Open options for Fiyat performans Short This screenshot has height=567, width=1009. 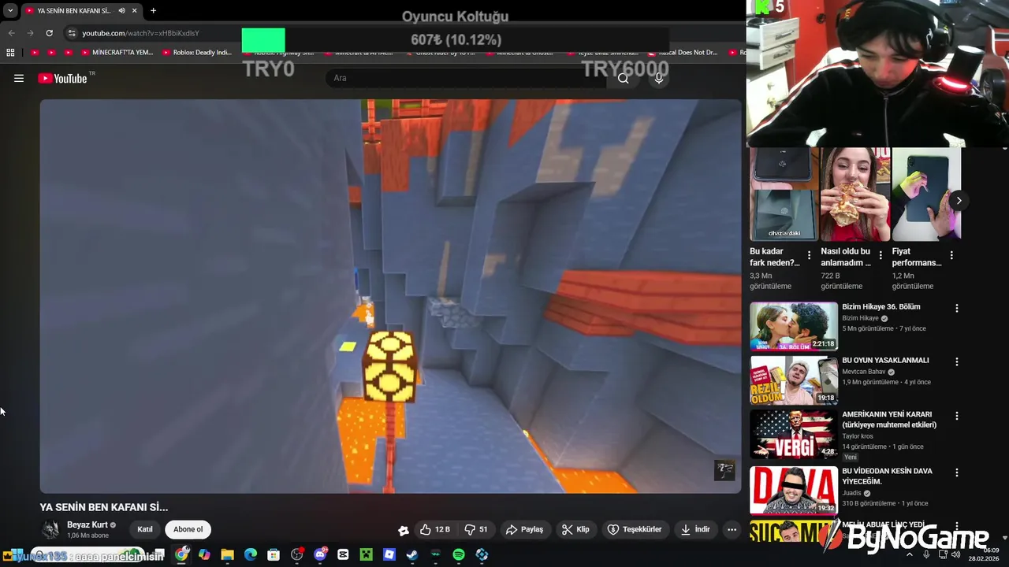[x=951, y=255]
